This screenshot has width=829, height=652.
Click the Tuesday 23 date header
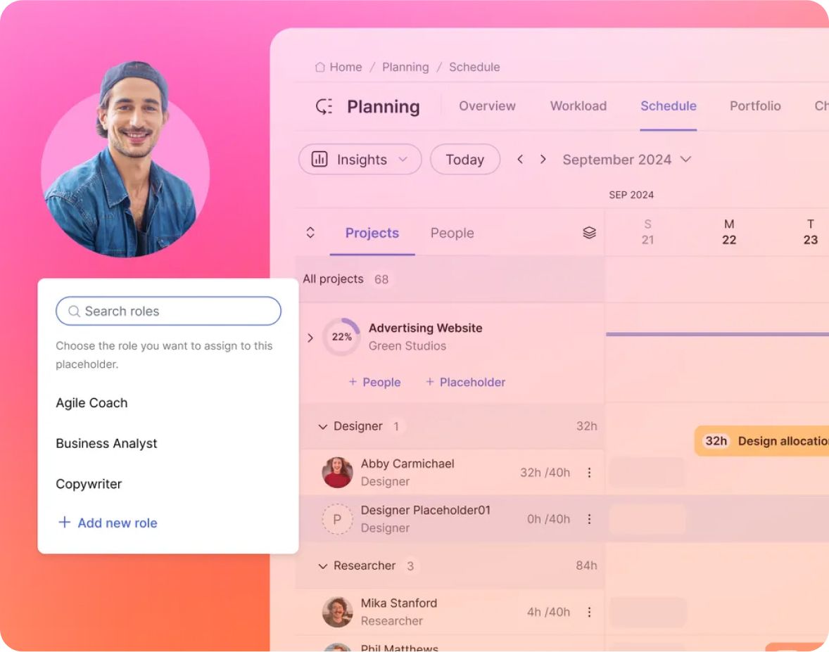pos(811,232)
